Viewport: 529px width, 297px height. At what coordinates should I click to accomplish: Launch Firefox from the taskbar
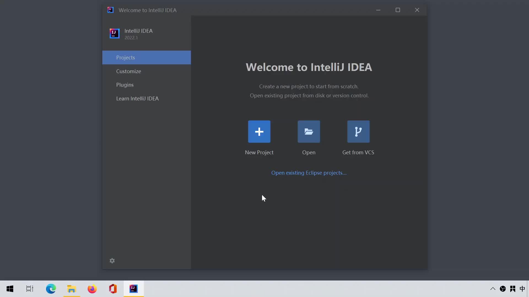[92, 289]
